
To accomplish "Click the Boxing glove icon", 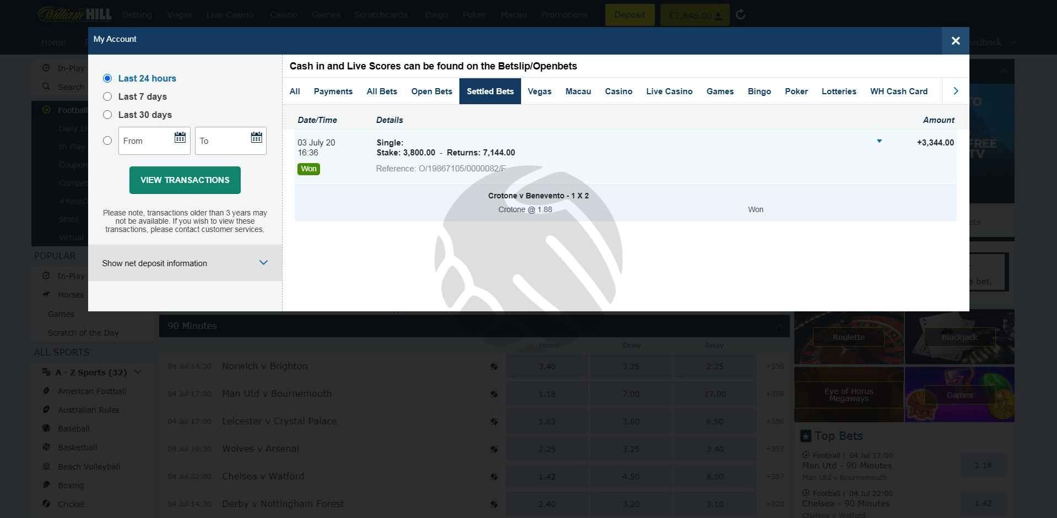I will point(46,485).
